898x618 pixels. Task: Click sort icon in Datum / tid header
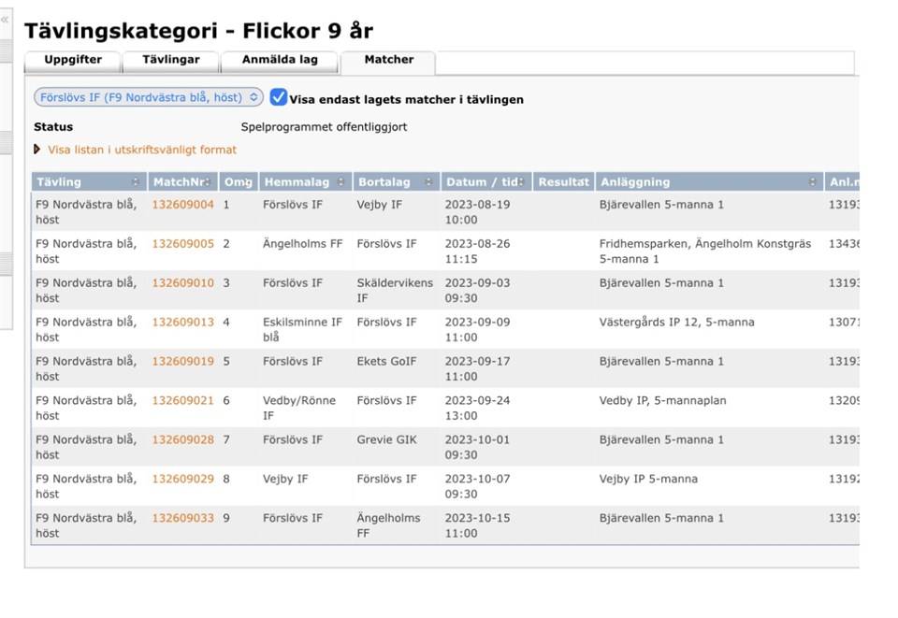click(523, 182)
